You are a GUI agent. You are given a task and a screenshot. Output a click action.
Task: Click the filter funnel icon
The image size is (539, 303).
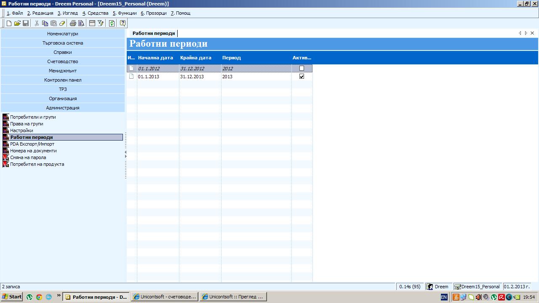pos(101,23)
